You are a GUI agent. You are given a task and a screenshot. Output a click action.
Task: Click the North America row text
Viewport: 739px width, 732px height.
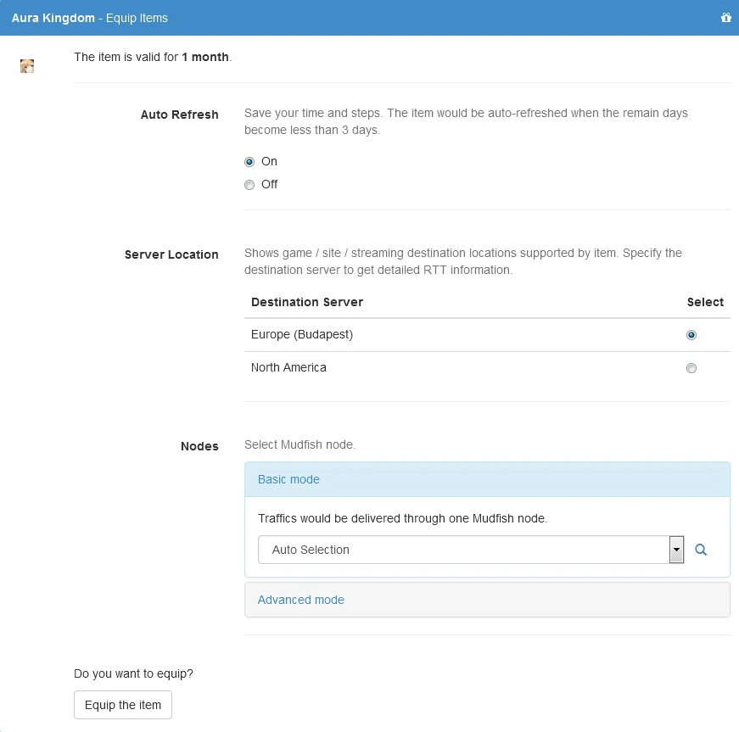click(x=288, y=367)
